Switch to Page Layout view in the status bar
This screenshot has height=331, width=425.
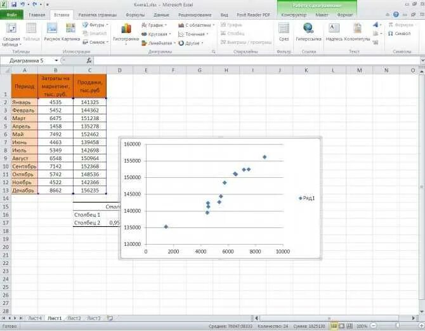coord(342,326)
